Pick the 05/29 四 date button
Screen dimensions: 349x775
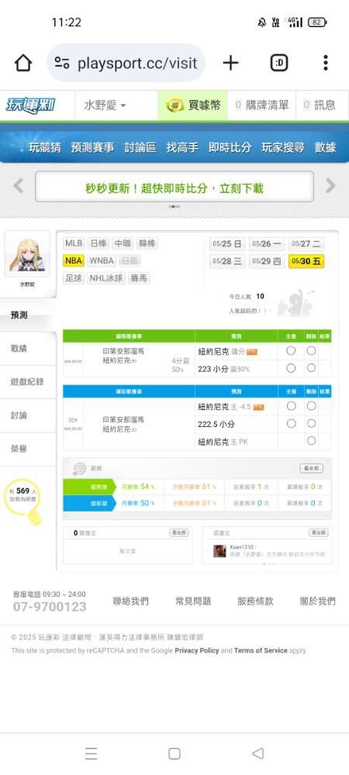267,261
